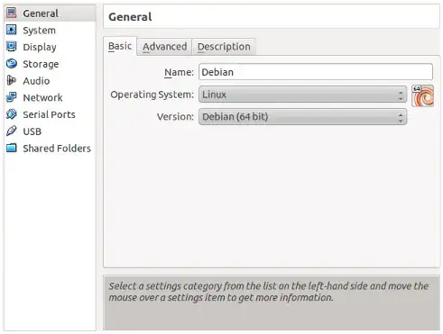Select Serial Ports settings category
The width and height of the screenshot is (443, 334).
click(x=50, y=114)
